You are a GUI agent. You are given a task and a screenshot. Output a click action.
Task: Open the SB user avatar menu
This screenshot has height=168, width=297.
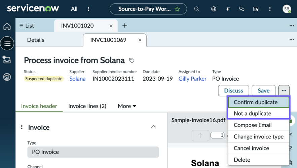[287, 9]
